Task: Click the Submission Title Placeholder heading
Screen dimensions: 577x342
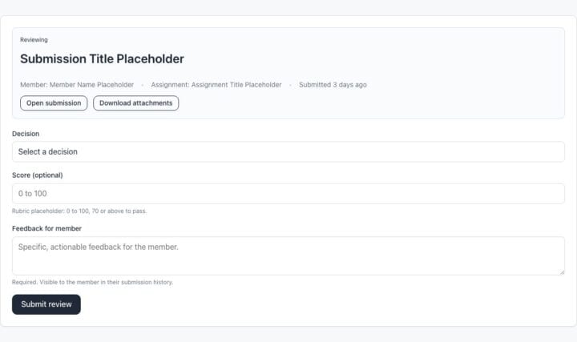Action: pos(102,58)
